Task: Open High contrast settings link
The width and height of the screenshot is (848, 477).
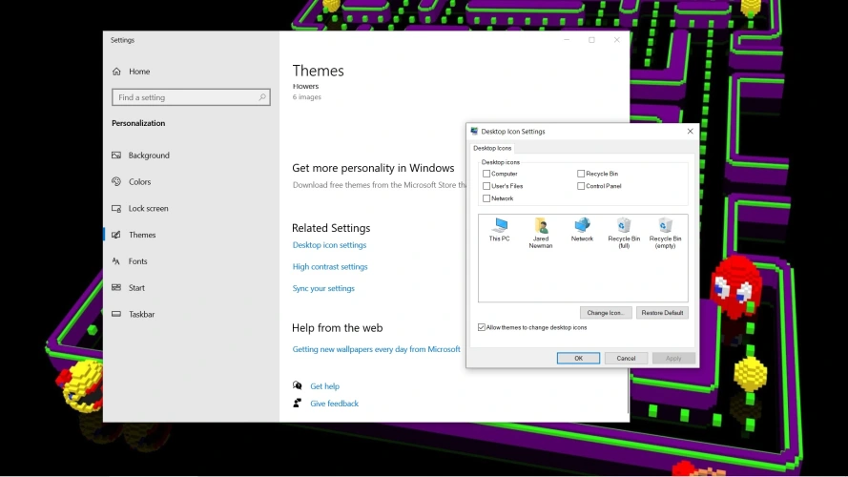Action: coord(330,267)
